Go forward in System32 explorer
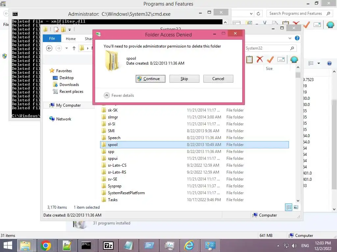 click(59, 48)
